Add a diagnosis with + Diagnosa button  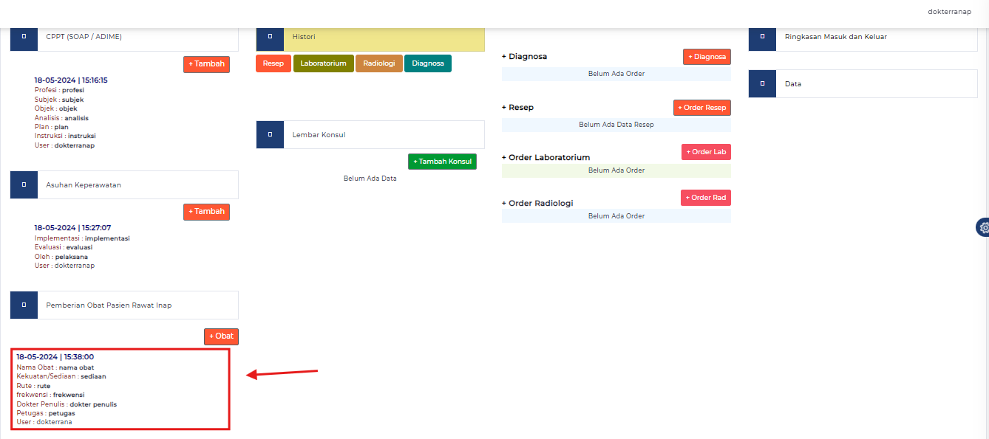(x=707, y=57)
